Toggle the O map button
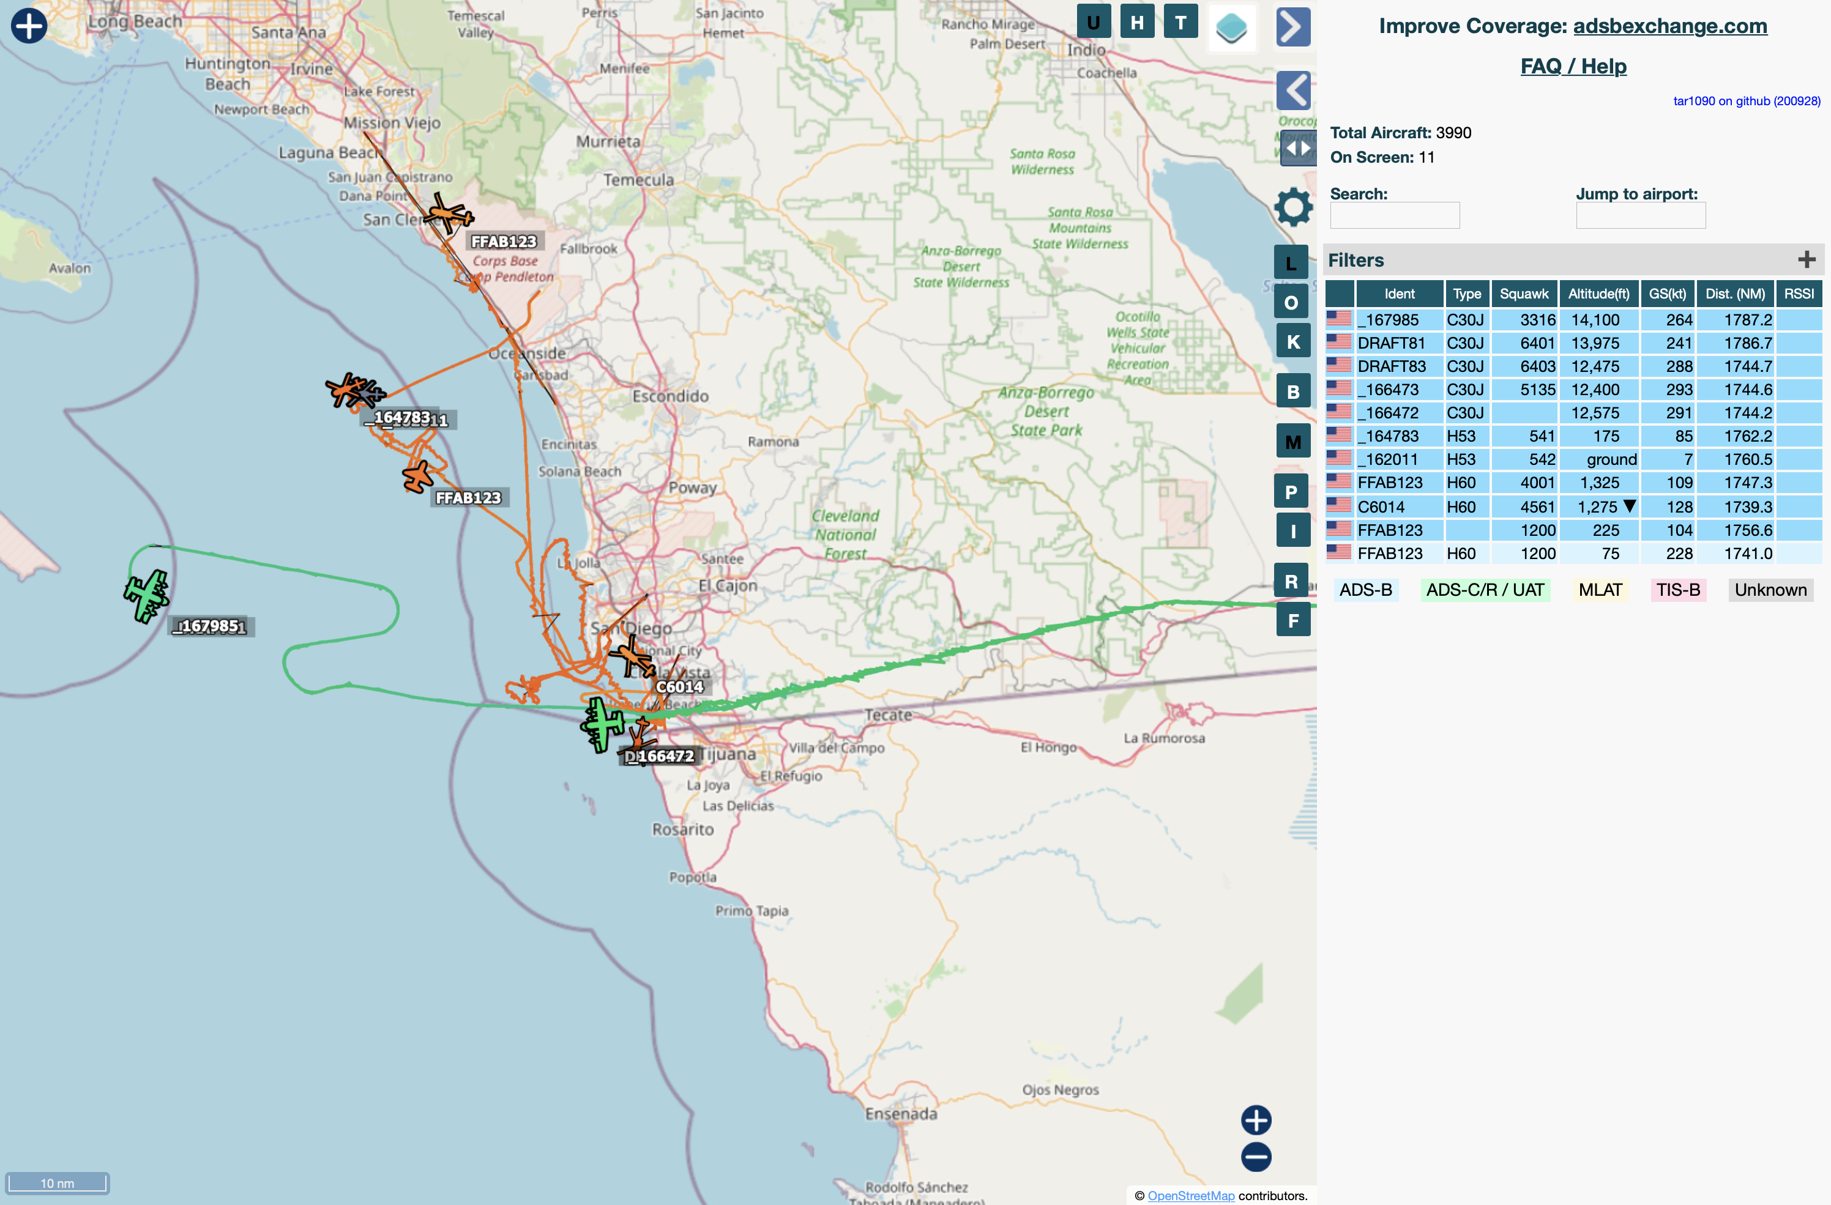Viewport: 1831px width, 1205px height. (1291, 302)
